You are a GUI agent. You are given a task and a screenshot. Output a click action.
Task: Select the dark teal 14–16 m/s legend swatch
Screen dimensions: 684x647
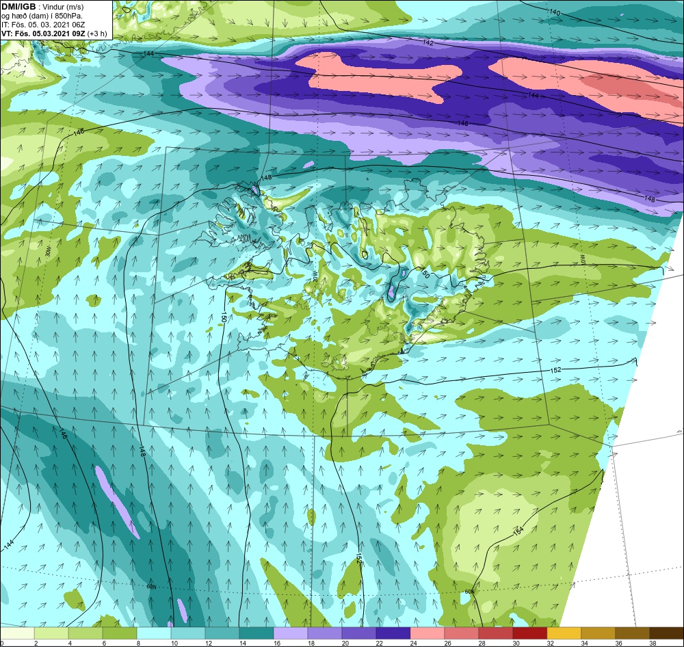tap(256, 633)
